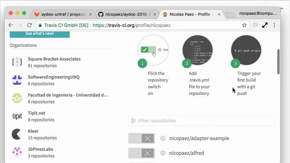Viewport: 290px width, 163px height.
Task: Open nicopaez/alfred repository link
Action: [187, 153]
